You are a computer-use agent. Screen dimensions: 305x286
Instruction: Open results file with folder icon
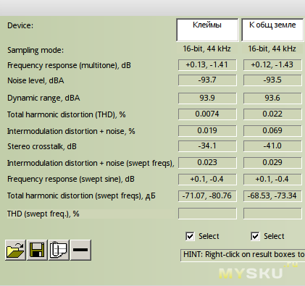[15, 250]
